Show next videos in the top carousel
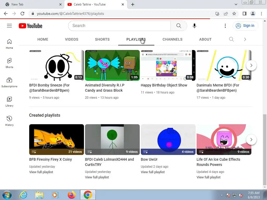Image resolution: width=267 pixels, height=200 pixels. 251,65
